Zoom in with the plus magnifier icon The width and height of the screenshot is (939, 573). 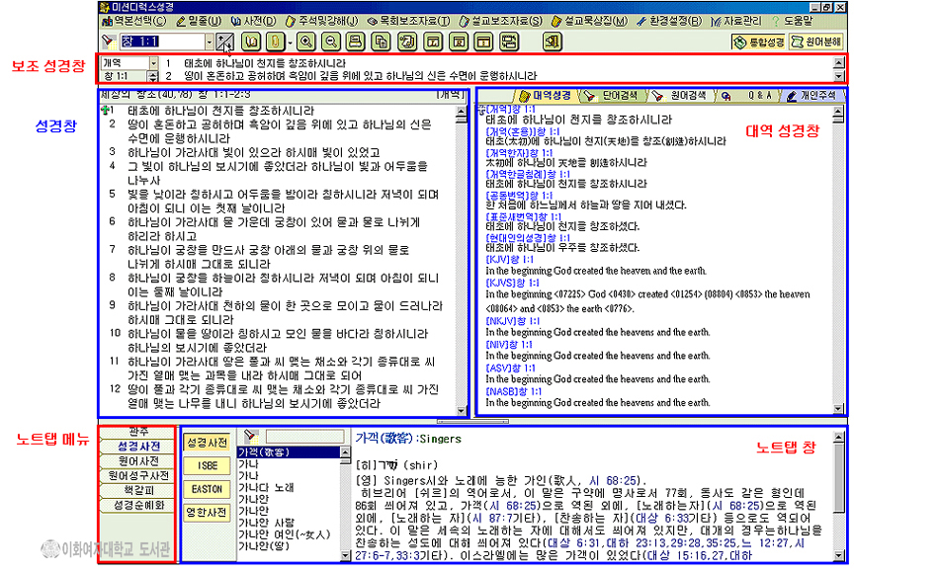[x=306, y=41]
